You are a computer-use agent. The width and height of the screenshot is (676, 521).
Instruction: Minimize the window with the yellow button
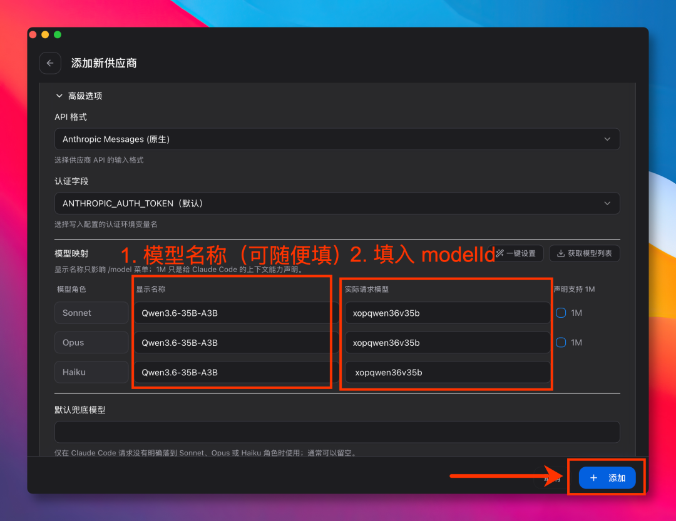[45, 34]
